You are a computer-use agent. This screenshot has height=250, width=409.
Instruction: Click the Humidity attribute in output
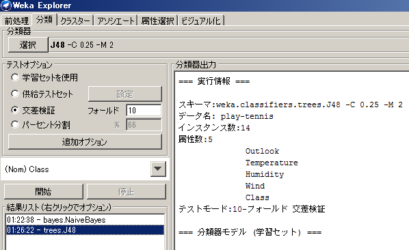265,174
